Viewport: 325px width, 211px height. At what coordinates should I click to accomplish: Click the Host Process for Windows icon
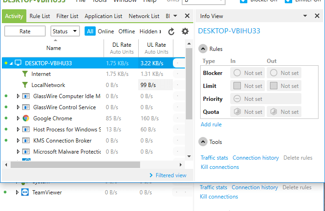(x=26, y=130)
